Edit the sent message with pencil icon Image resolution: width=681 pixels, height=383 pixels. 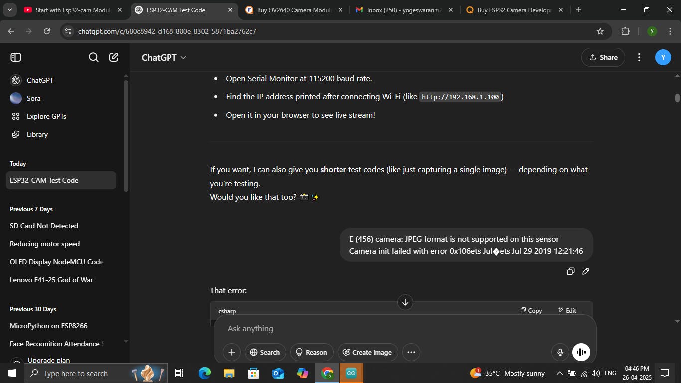(586, 271)
